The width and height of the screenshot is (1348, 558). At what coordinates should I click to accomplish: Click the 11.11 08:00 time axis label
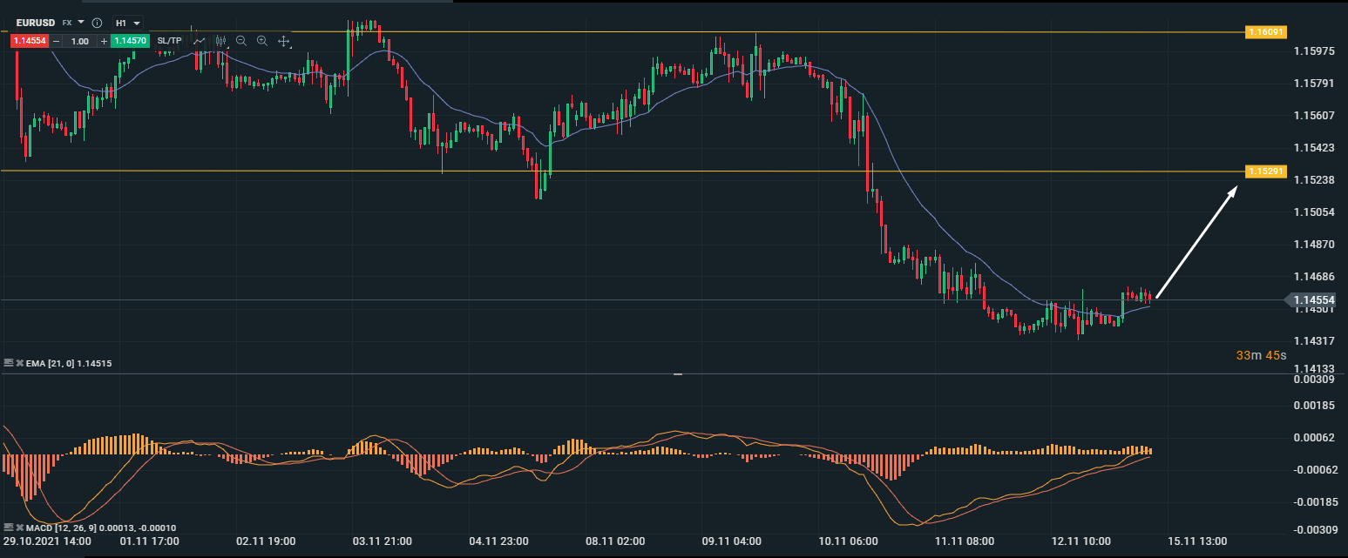[x=965, y=541]
